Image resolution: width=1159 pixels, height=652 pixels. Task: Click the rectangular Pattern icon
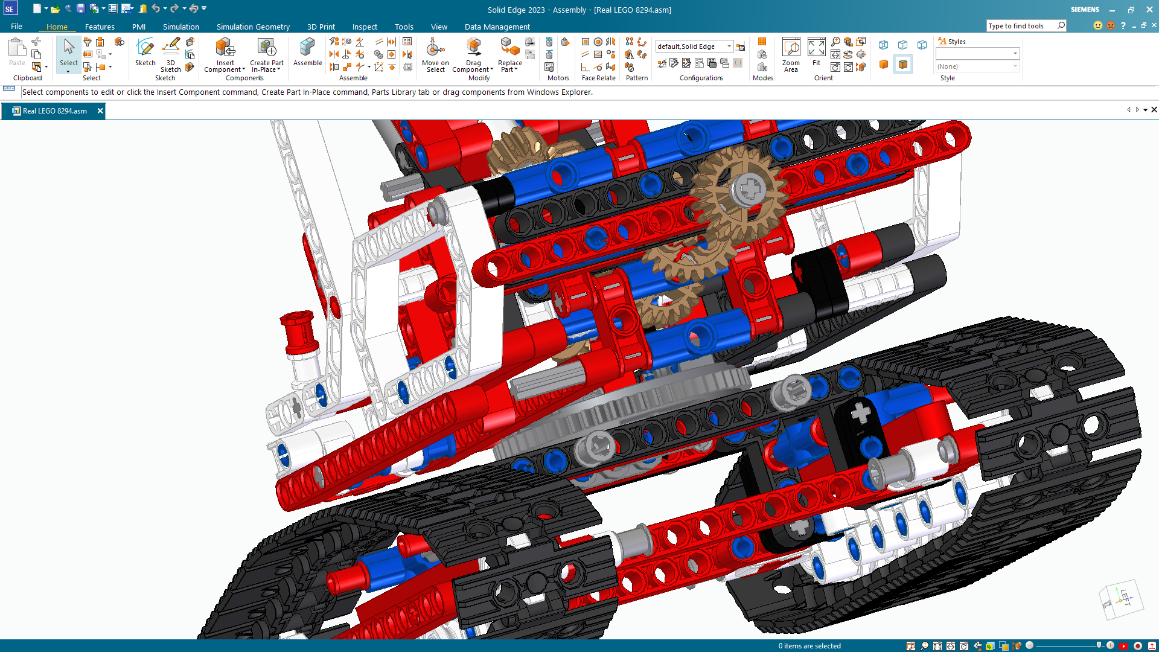point(629,42)
